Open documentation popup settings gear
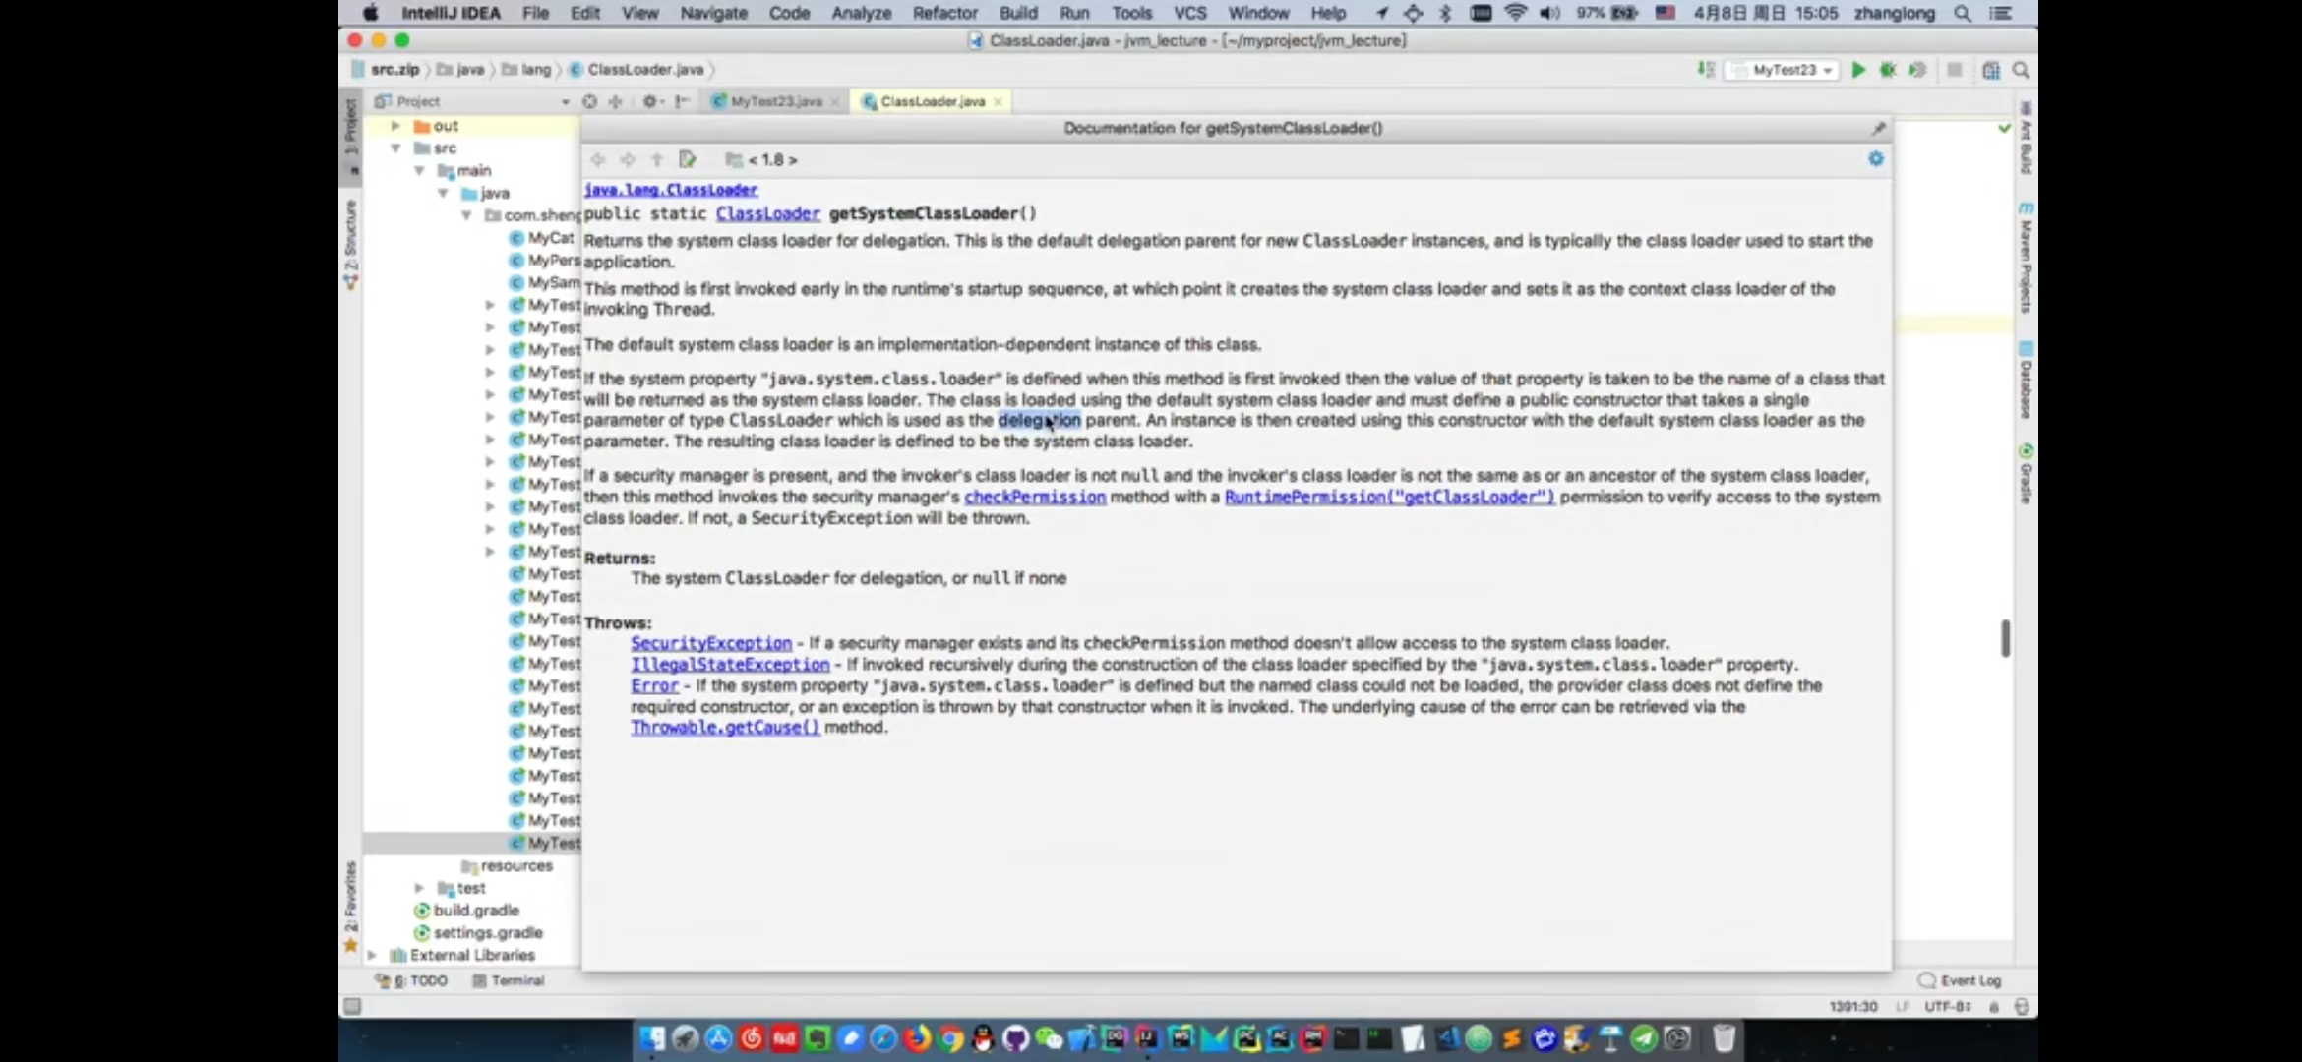This screenshot has height=1062, width=2302. [1876, 159]
